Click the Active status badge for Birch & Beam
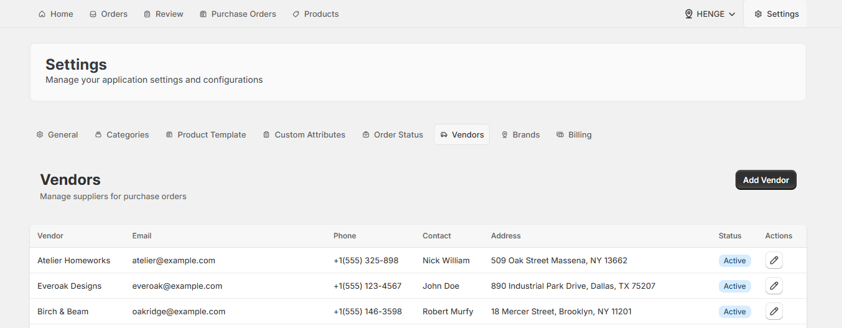This screenshot has height=328, width=842. pos(734,312)
